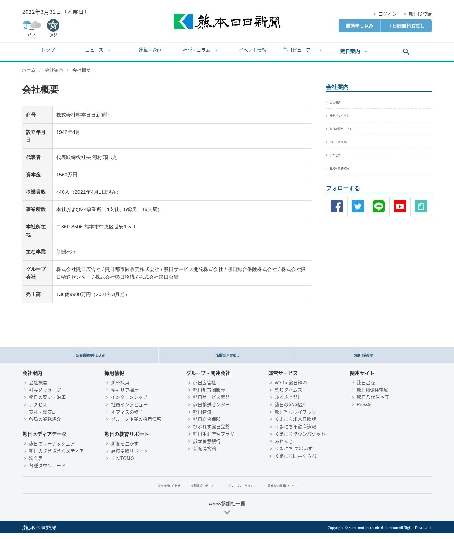Open the 各種ダウンロード footer link
The image size is (454, 539).
(47, 466)
